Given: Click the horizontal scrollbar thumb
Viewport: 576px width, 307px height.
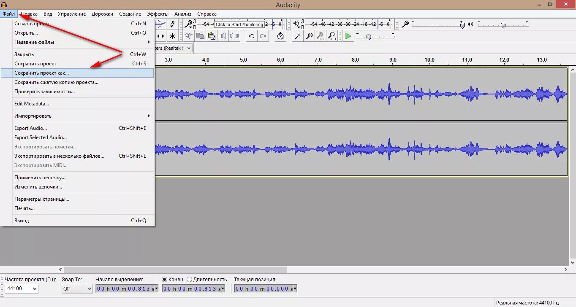Looking at the screenshot, I should (175, 269).
